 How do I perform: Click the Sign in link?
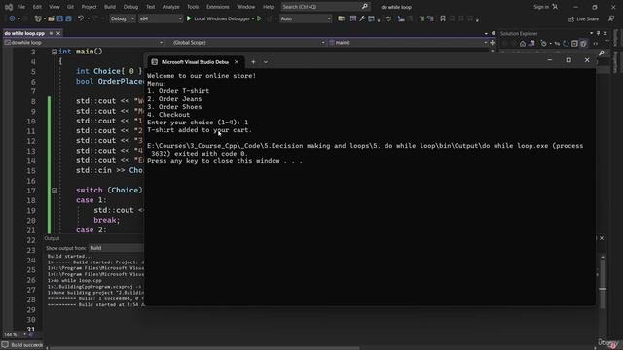pyautogui.click(x=541, y=7)
